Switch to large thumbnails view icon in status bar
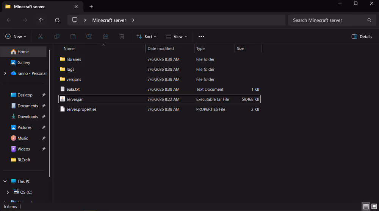The image size is (379, 211). (x=374, y=206)
